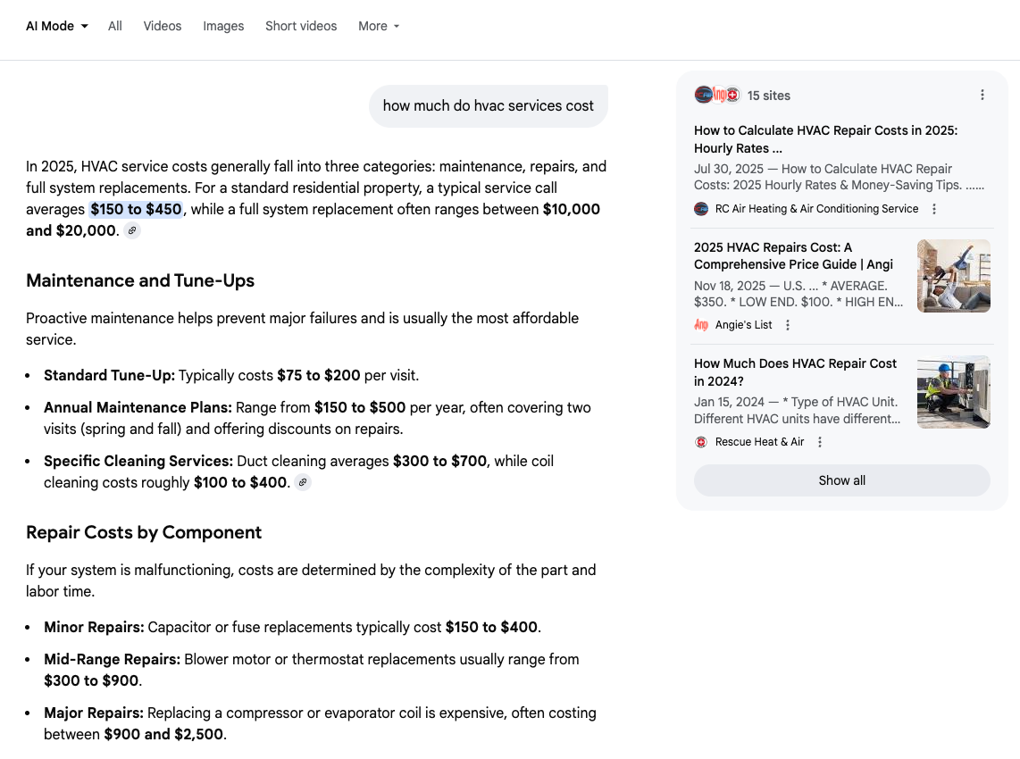
Task: Open options menu for RC Air source
Action: point(933,208)
